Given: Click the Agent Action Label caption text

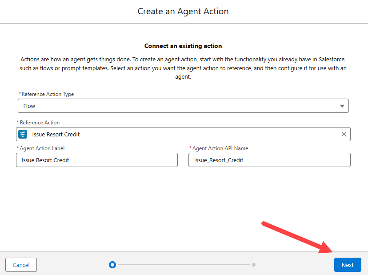Looking at the screenshot, I should (43, 148).
